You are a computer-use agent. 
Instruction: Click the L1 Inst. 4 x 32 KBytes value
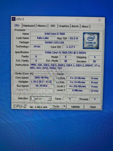pyautogui.click(x=78, y=82)
